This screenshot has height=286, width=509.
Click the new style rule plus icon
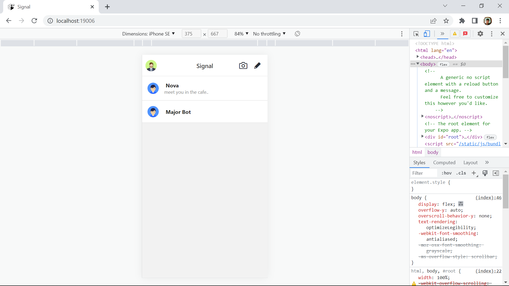coord(474,173)
